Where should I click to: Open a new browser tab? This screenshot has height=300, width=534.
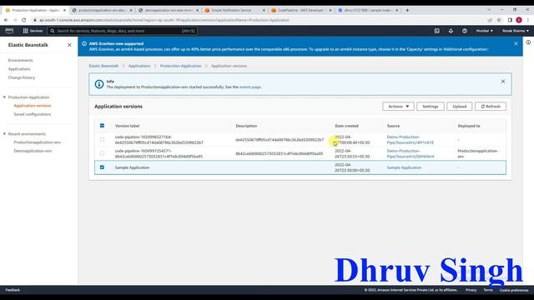pyautogui.click(x=407, y=10)
